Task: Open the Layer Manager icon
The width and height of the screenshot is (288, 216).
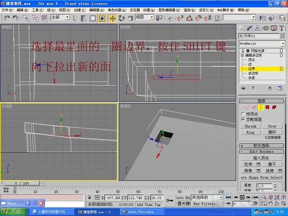Action: (282, 18)
